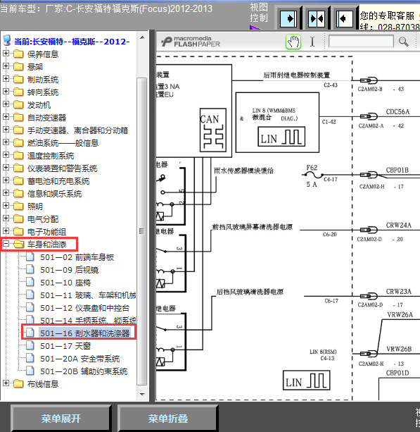Image resolution: width=420 pixels, height=432 pixels.
Task: Click the computer icon beside 当前:长安福特
Action: pos(6,40)
